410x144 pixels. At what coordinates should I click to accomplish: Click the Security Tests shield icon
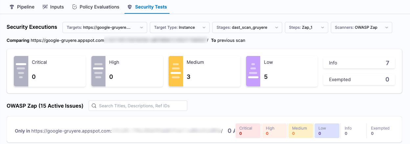pos(130,7)
